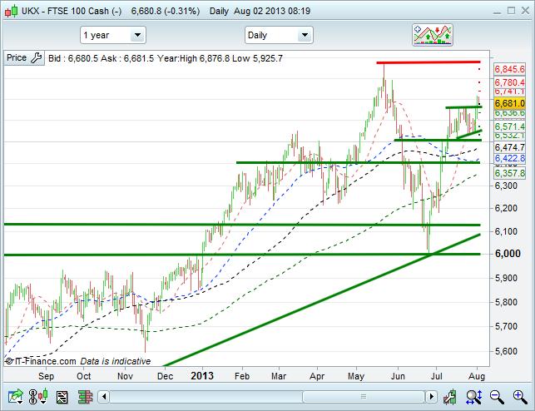Click the red 6,845.6 price label
The width and height of the screenshot is (535, 411).
[x=509, y=70]
